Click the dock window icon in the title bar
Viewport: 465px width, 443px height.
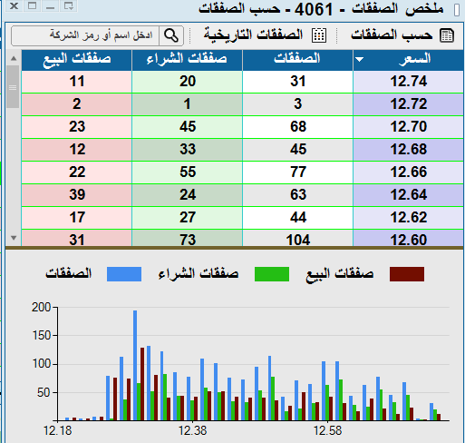[69, 5]
